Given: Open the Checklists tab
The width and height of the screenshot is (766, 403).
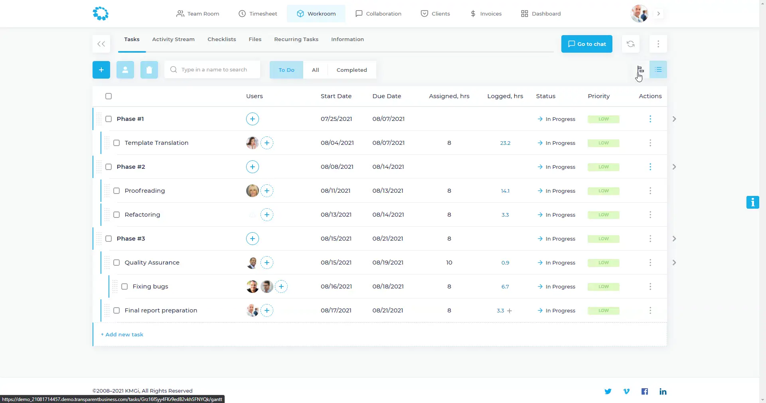Looking at the screenshot, I should click(222, 39).
